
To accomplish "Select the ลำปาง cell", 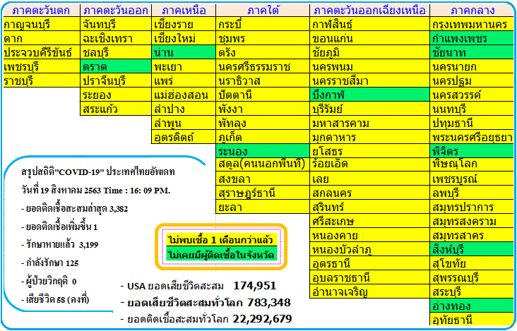I will tap(184, 109).
